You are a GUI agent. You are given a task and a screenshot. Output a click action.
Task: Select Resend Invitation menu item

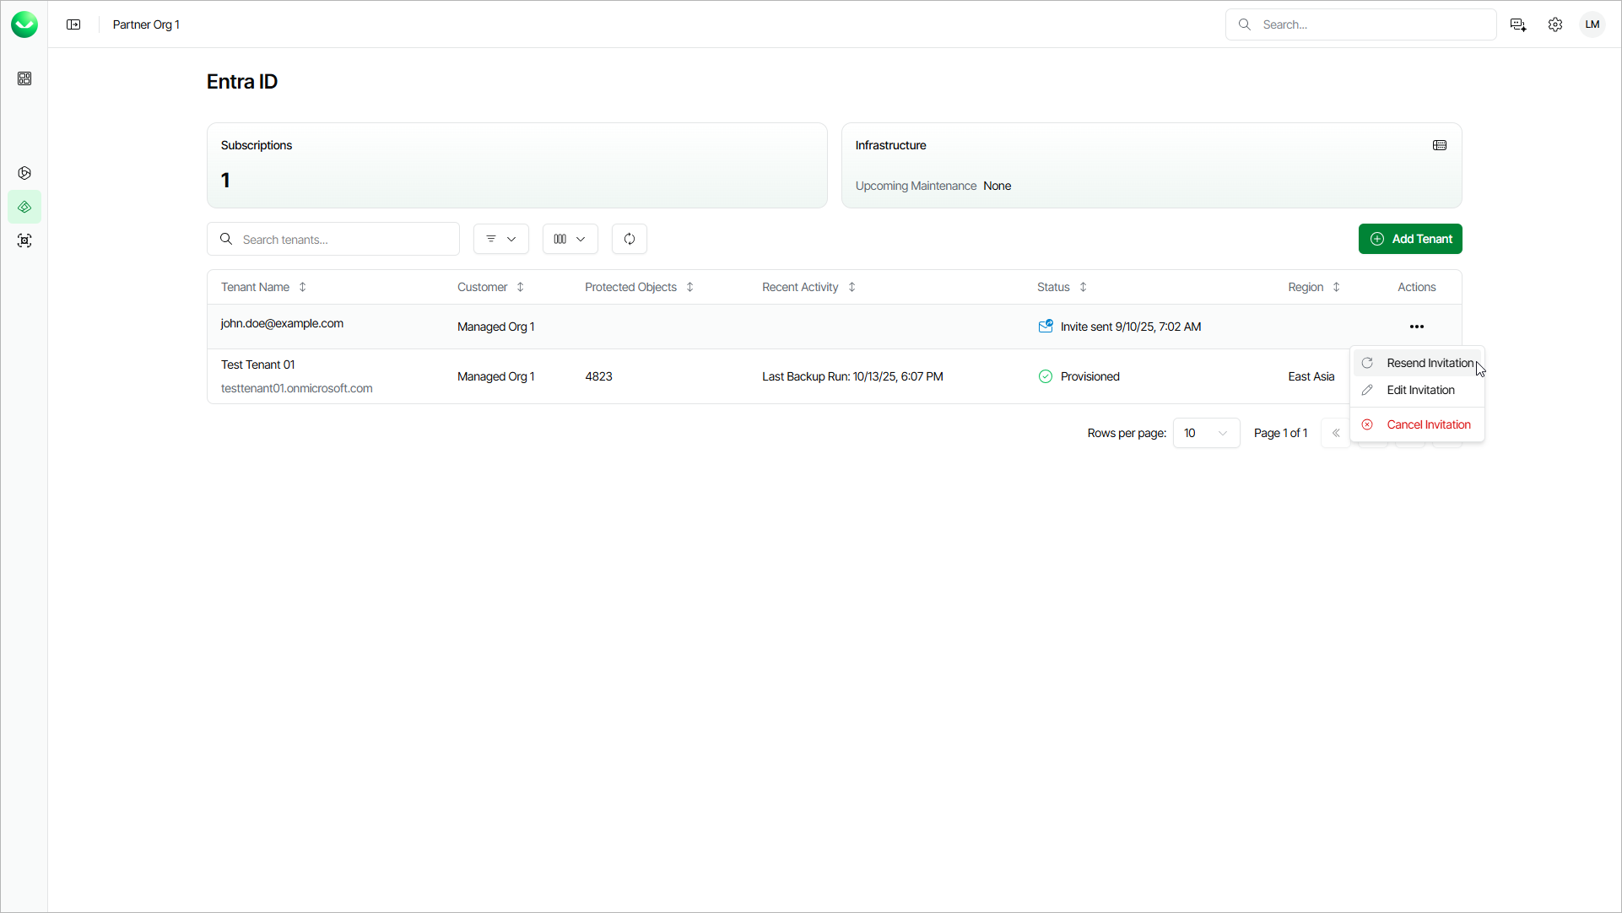(1430, 363)
